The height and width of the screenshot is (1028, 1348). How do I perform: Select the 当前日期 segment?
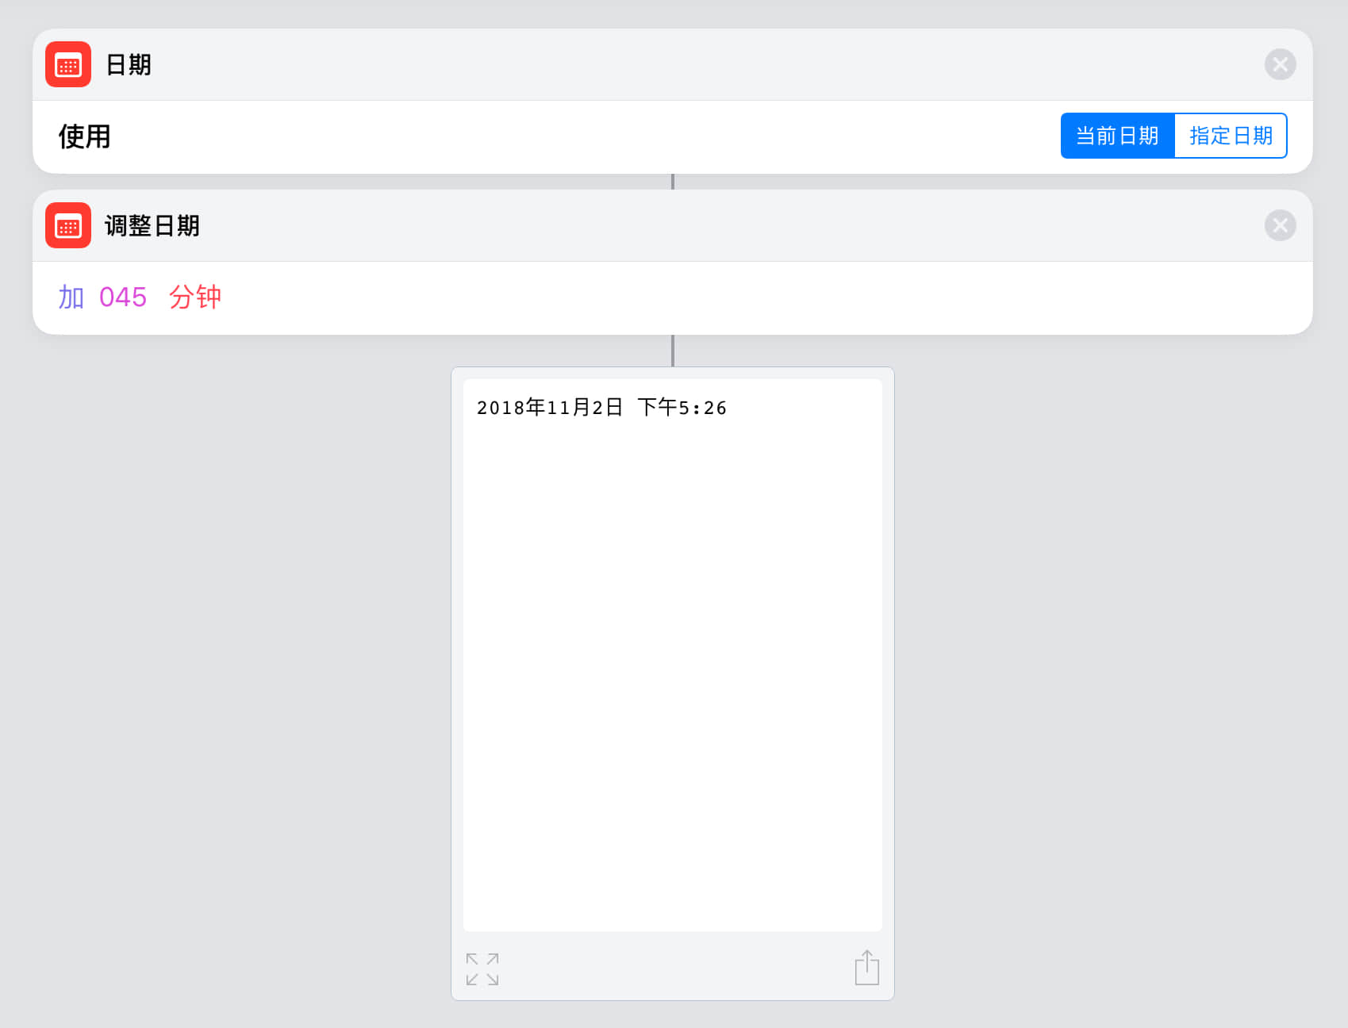(x=1117, y=136)
